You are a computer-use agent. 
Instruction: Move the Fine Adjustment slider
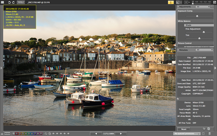click(204, 32)
